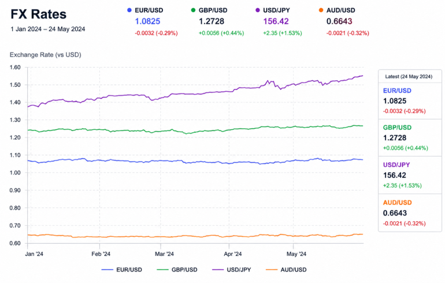
Task: Click the orange AUD/USD header dot
Action: tap(321, 10)
